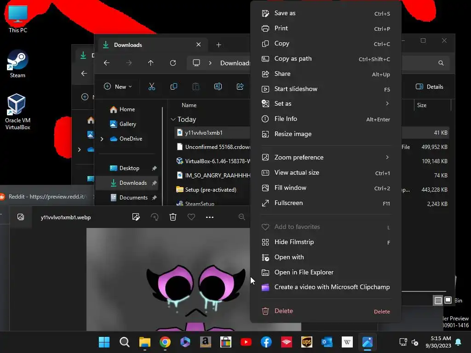
Task: Click the Copy icon in File Explorer toolbar
Action: 173,87
